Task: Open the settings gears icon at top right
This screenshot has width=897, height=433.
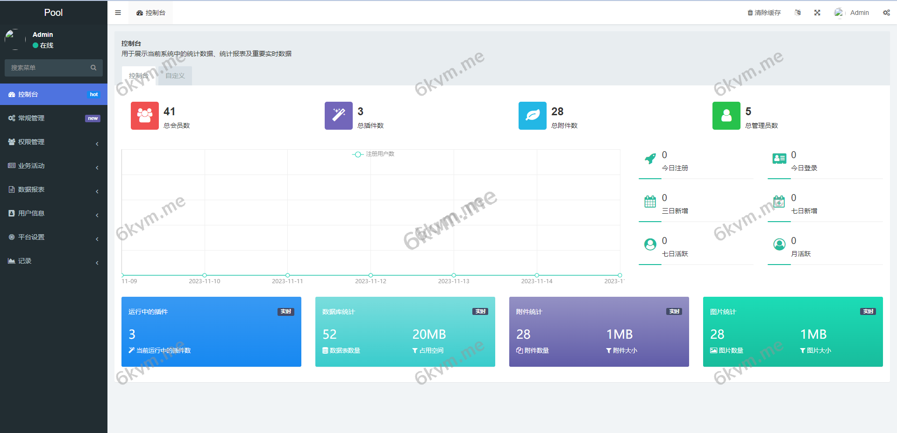Action: pyautogui.click(x=886, y=13)
